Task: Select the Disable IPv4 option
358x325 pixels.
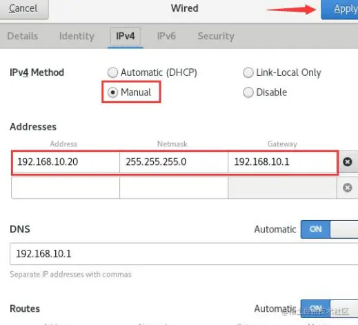Action: click(x=265, y=92)
